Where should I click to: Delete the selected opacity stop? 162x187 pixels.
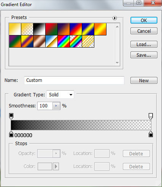136,153
